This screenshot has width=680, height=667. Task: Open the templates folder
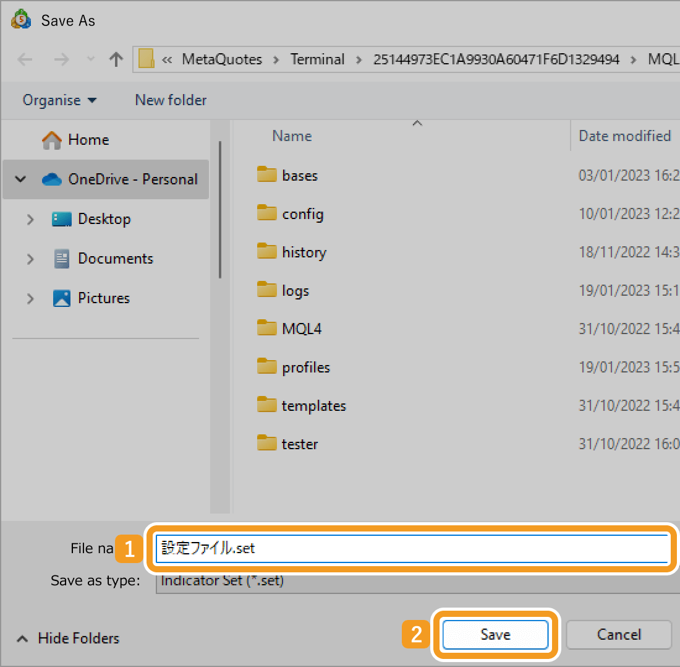pos(313,405)
